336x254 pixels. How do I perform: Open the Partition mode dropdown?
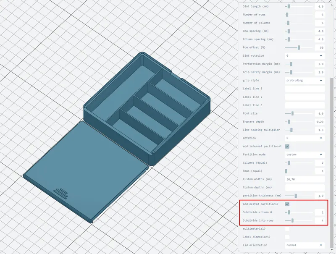tap(304, 154)
